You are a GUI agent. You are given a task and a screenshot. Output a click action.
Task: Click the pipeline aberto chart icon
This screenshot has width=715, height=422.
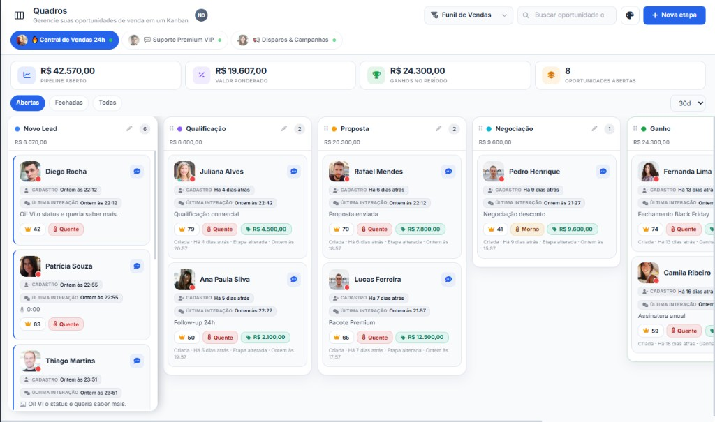point(27,75)
